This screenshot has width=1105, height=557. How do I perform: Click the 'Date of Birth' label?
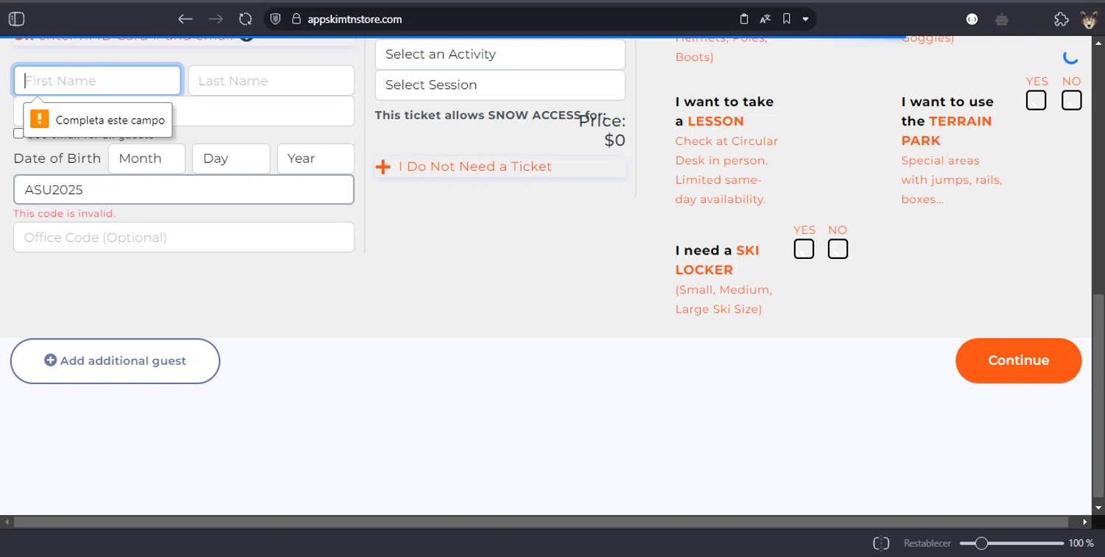pyautogui.click(x=57, y=159)
